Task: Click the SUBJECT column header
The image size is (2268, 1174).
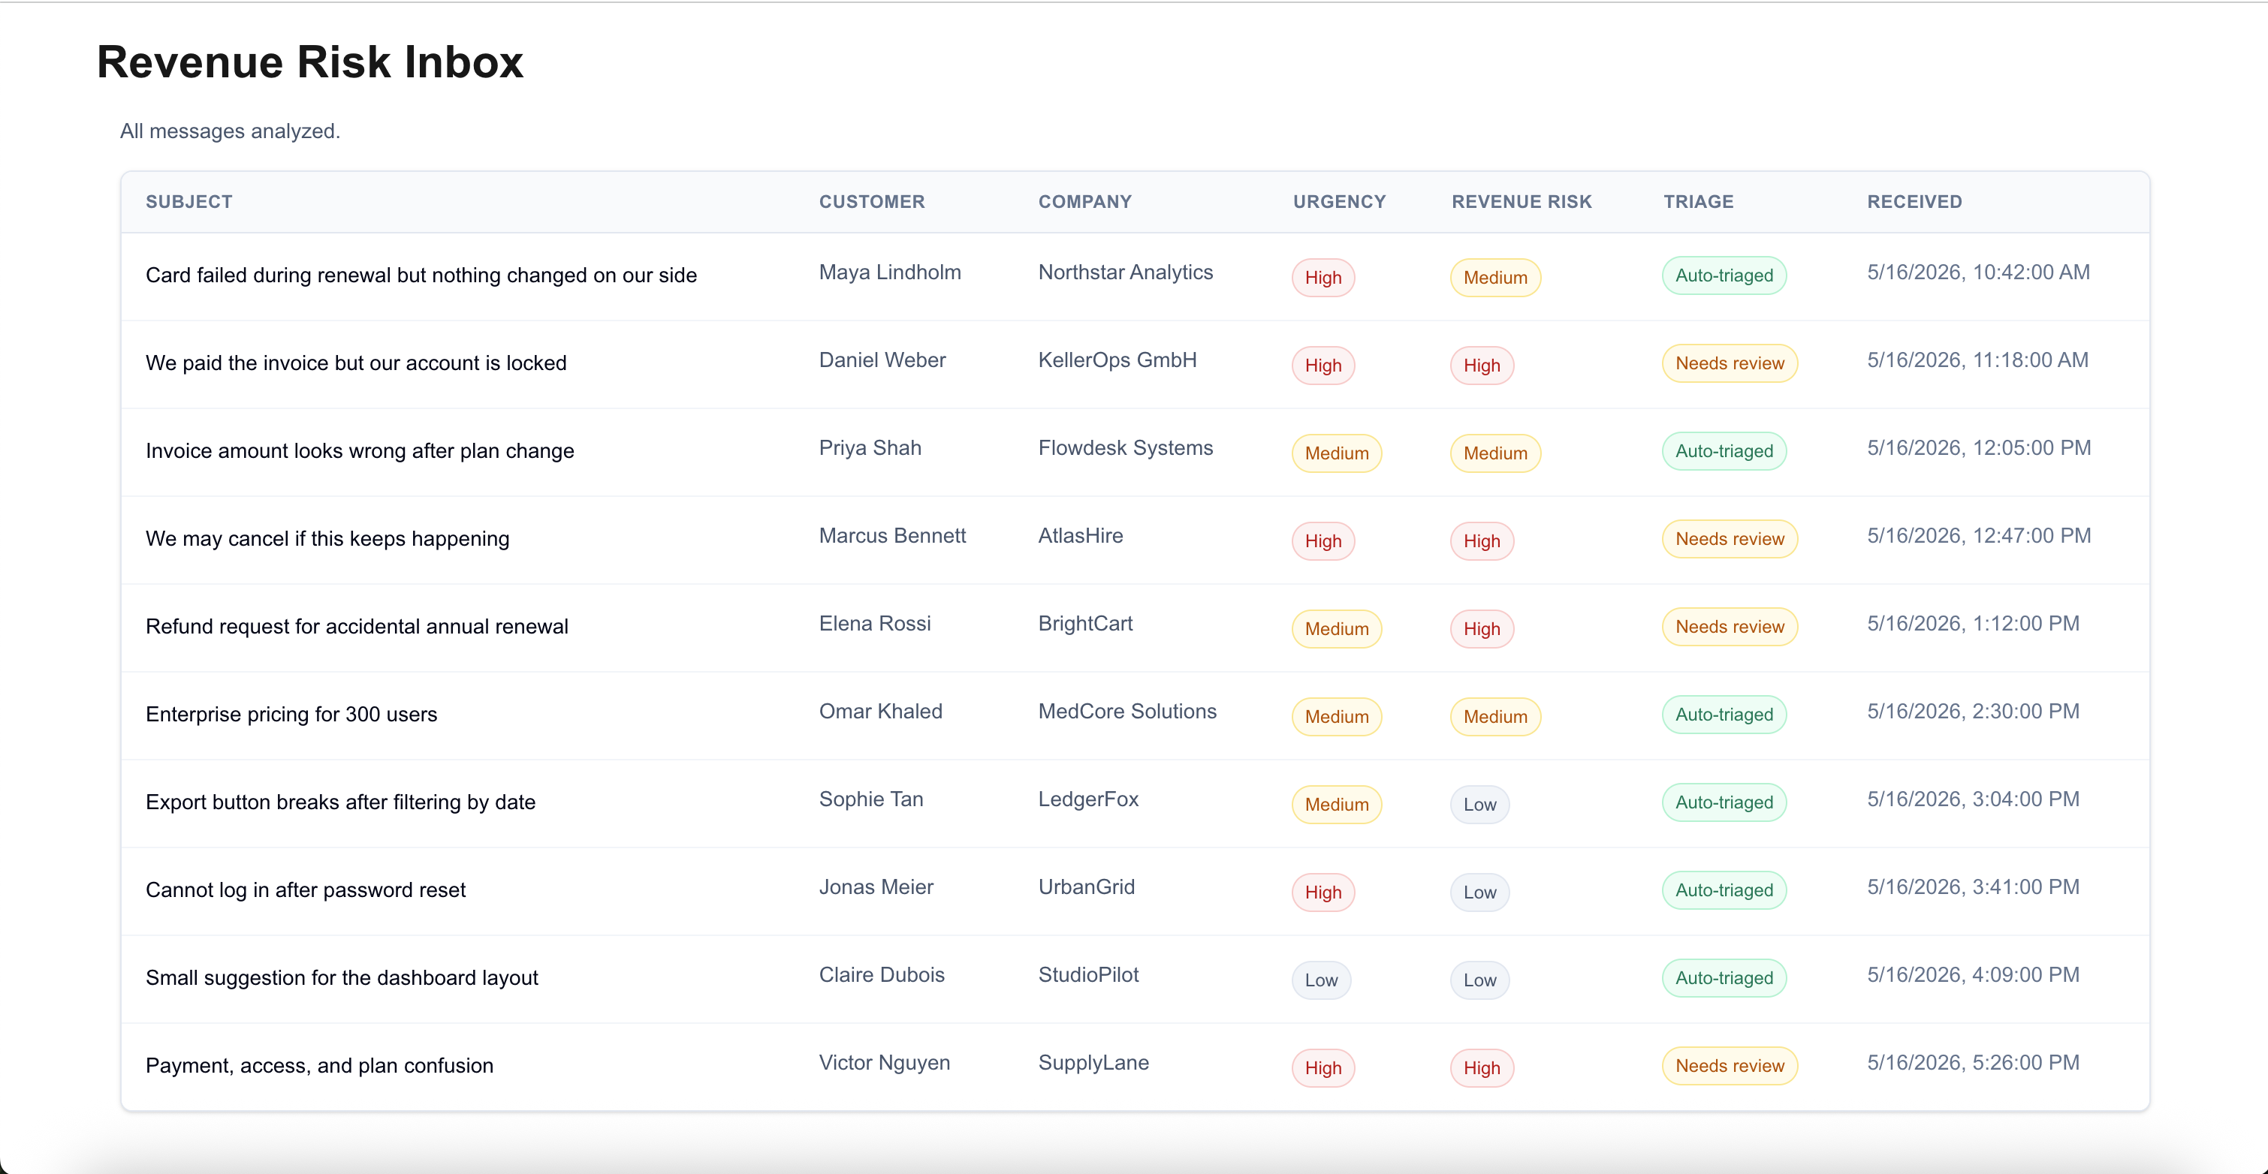Action: [188, 201]
